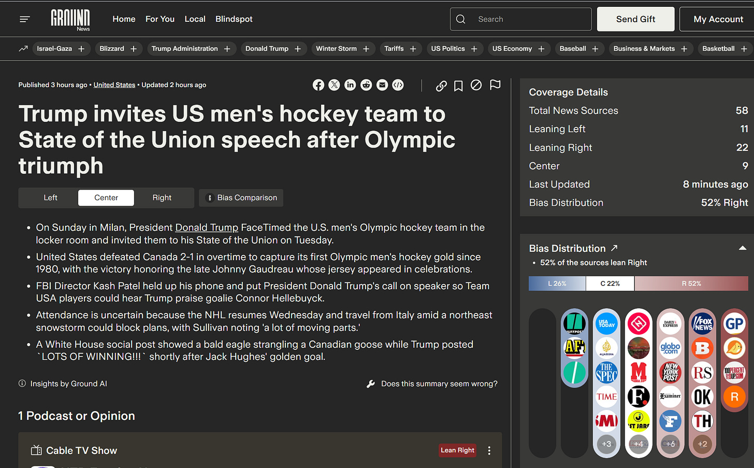Bookmark this article

(458, 86)
